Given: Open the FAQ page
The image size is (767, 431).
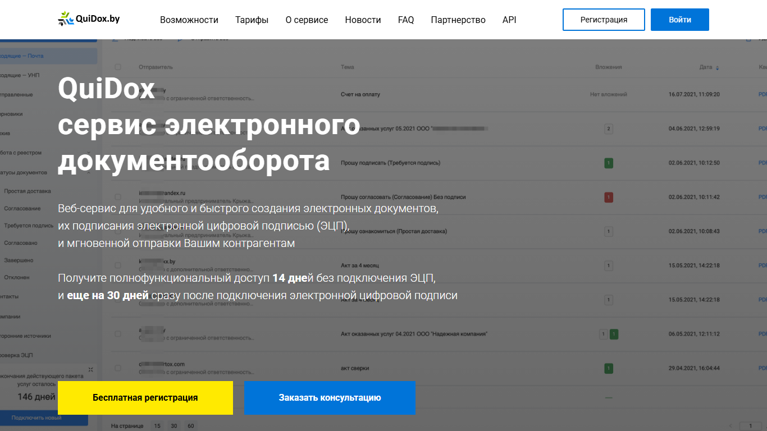Looking at the screenshot, I should [406, 20].
